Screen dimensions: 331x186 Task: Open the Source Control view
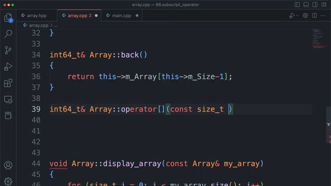[x=8, y=50]
